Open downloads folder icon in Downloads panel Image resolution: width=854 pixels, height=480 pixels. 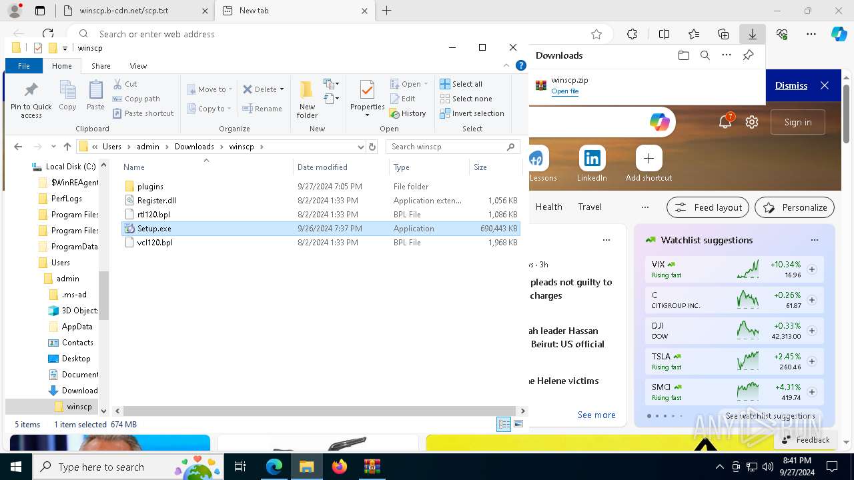coord(683,55)
